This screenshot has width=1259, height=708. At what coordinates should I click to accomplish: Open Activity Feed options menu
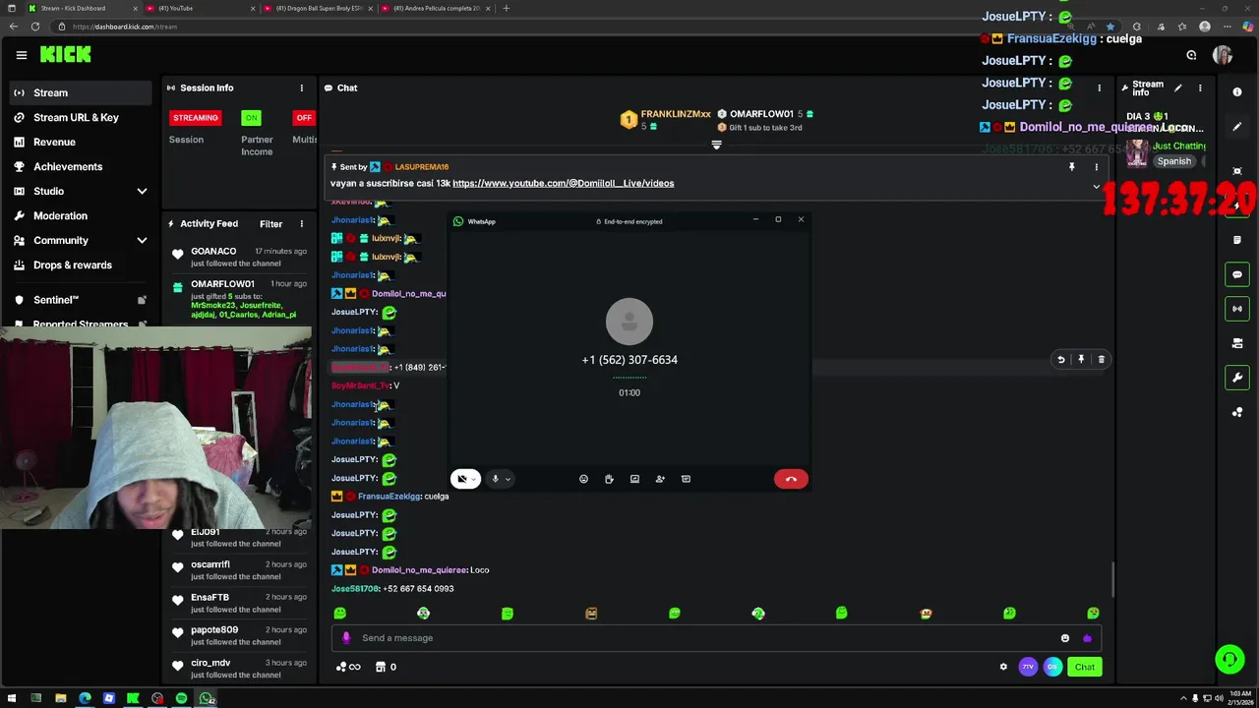pyautogui.click(x=302, y=224)
